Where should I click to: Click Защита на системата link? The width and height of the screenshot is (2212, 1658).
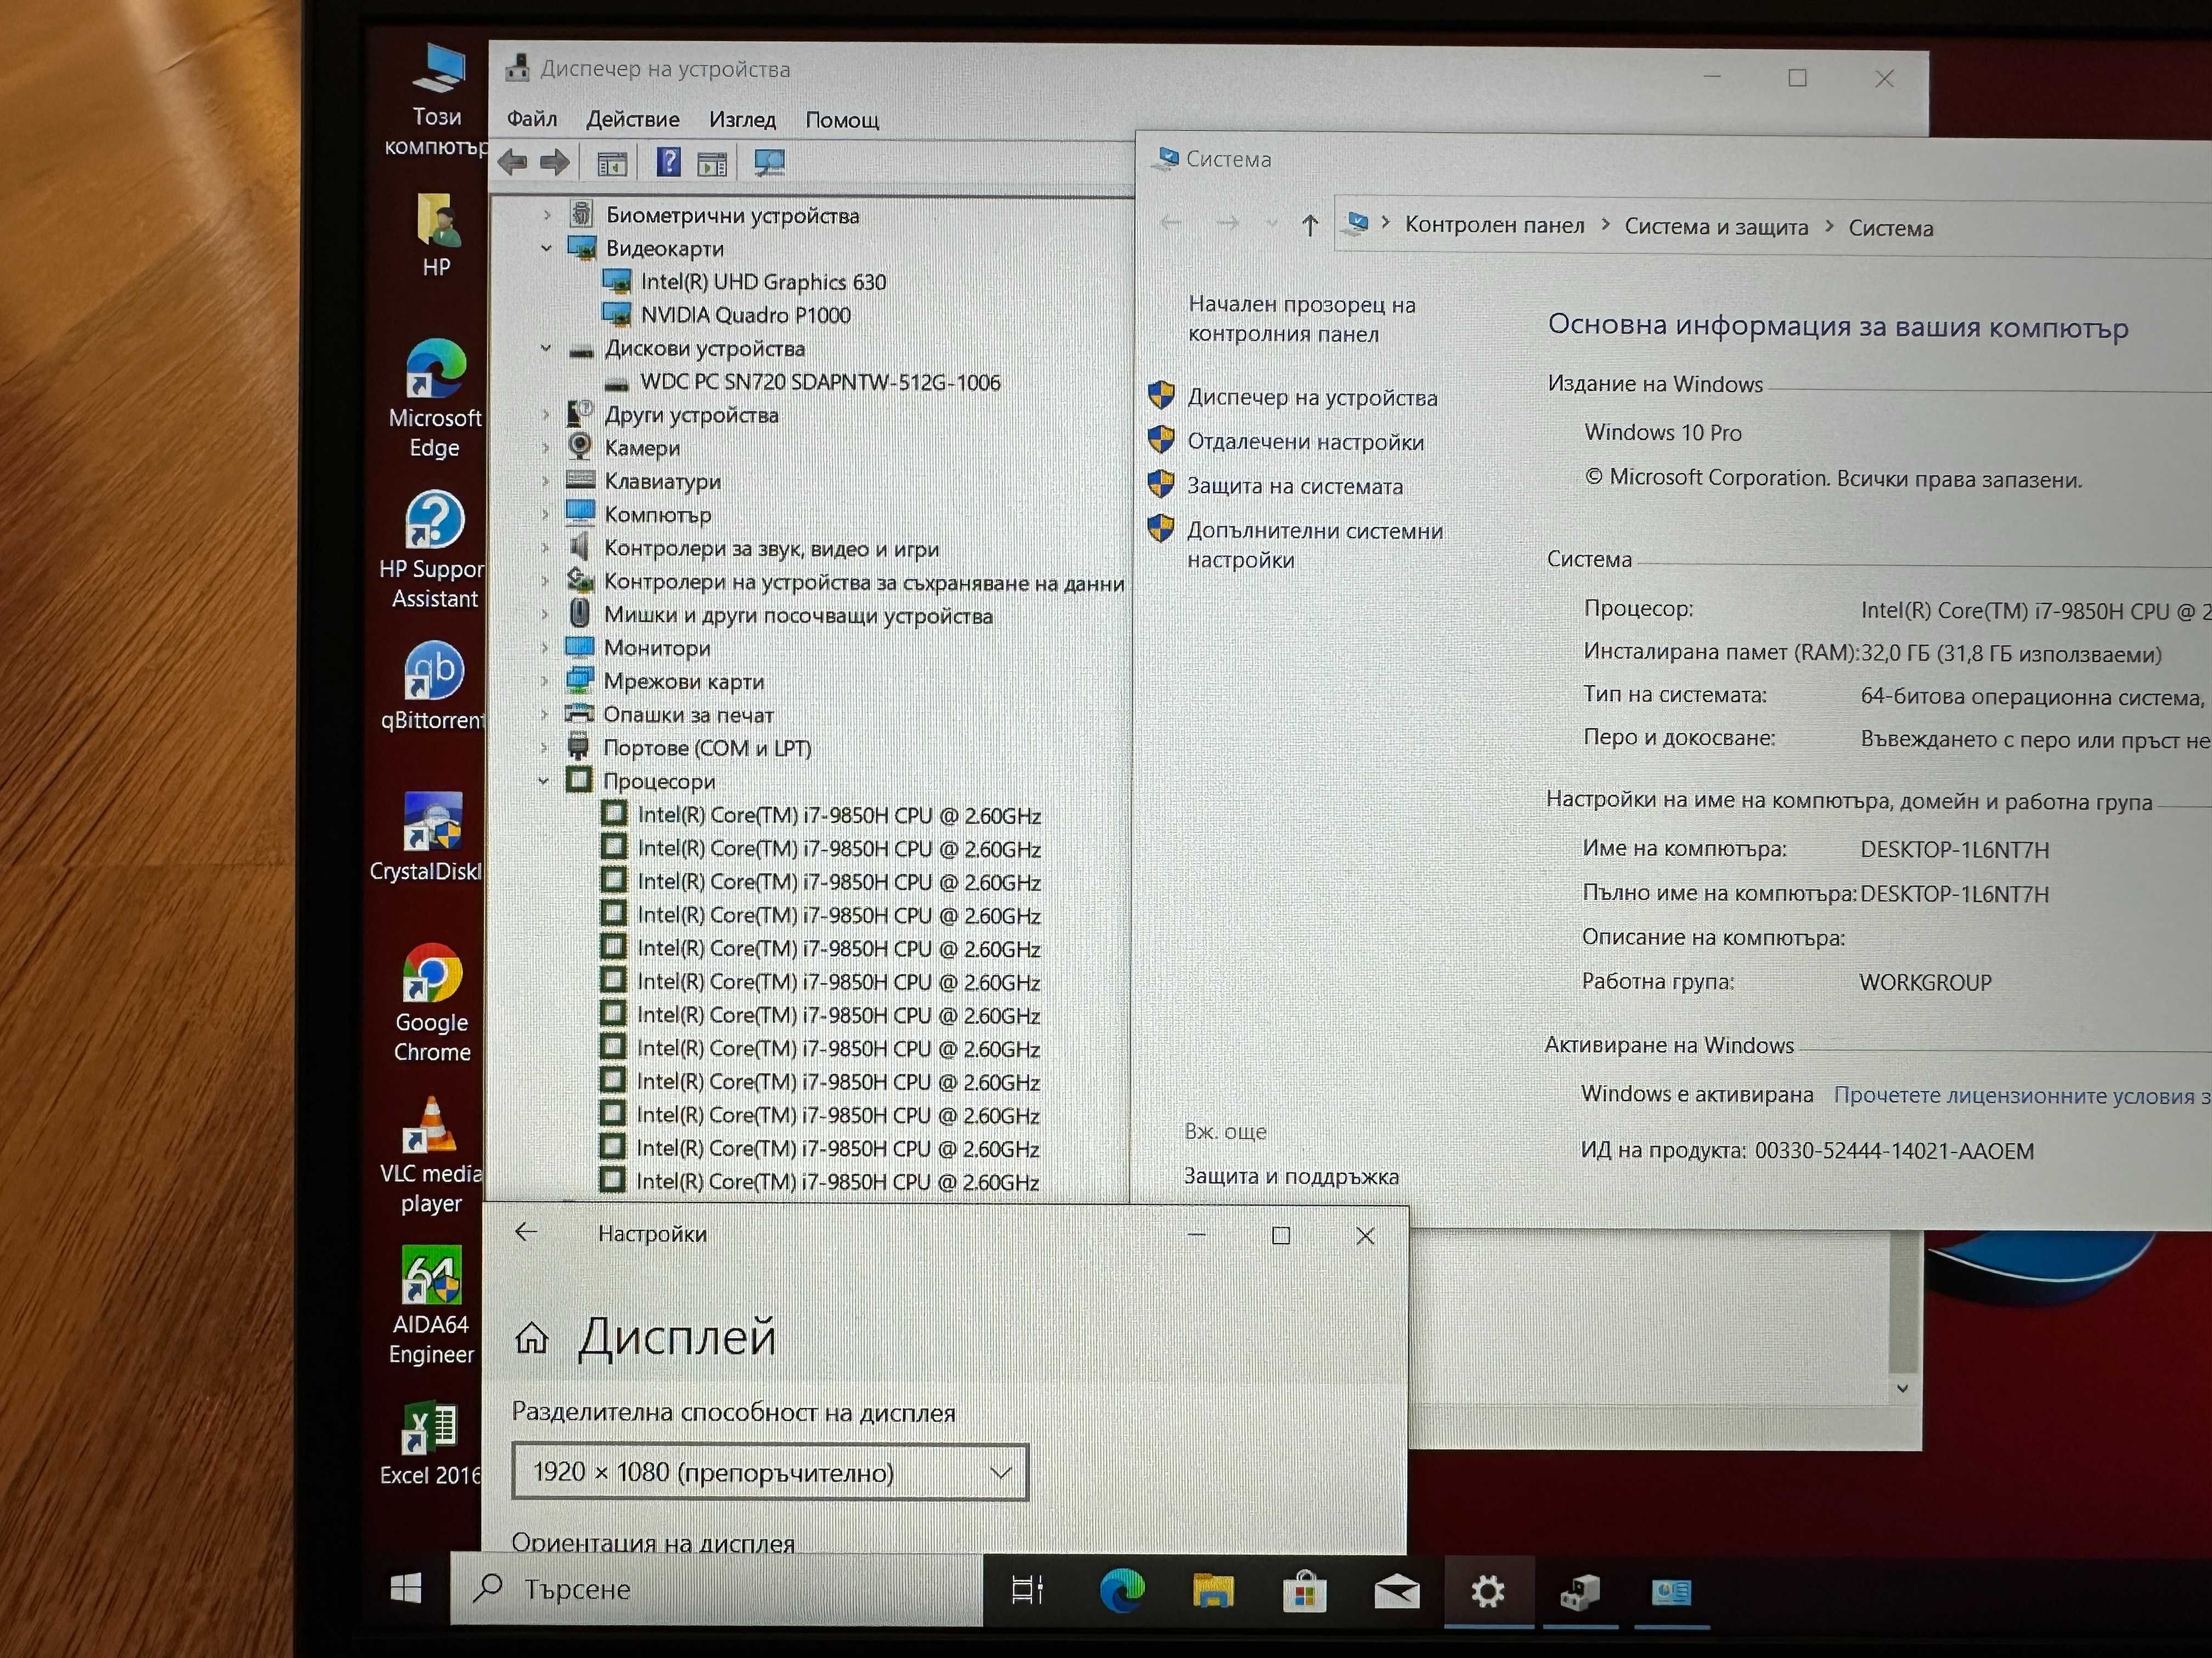pos(1294,487)
